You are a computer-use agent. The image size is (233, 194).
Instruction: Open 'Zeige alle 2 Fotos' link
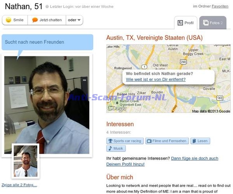[x=19, y=185]
